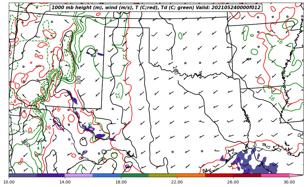The height and width of the screenshot is (187, 306).
Task: Select the slate blue 10–12 colorbar segment
Action: point(23,175)
